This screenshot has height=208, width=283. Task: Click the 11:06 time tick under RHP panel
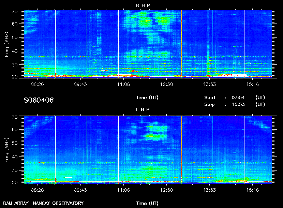123,84
